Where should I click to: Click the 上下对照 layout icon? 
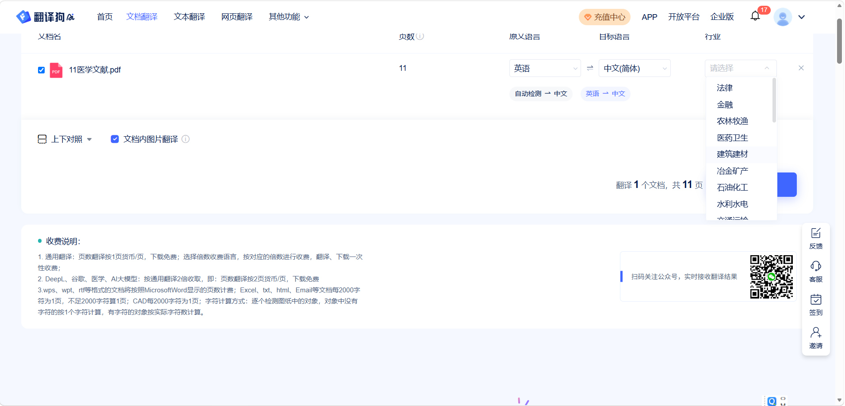42,139
